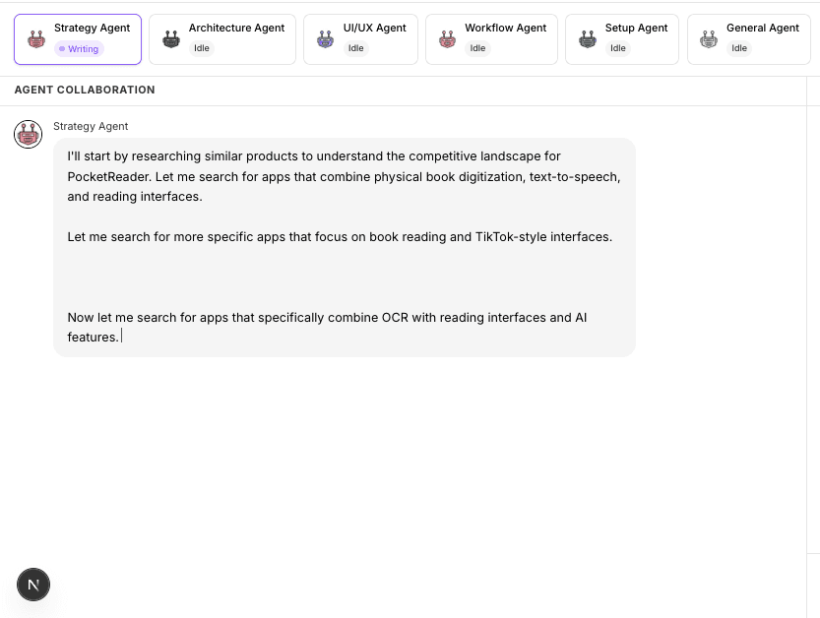Click the Setup Agent tab label text
Image resolution: width=820 pixels, height=618 pixels.
pyautogui.click(x=636, y=28)
